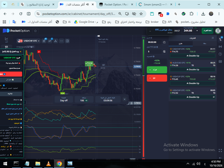Screen dimensions: 224x168
Task: Switch to the Pocket Option browser tab
Action: click(116, 4)
